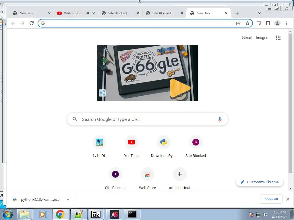Play the Route 66 doodle video
This screenshot has height=220, width=294.
[x=180, y=88]
